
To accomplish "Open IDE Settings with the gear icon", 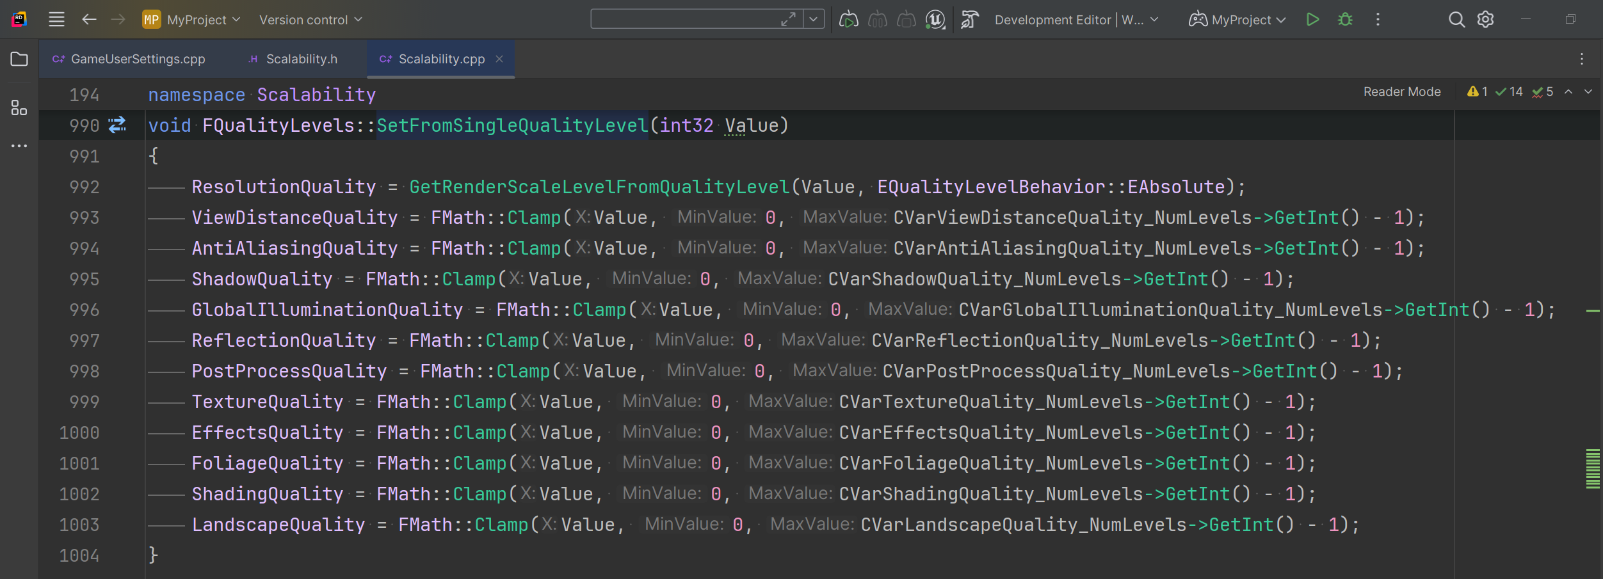I will [1485, 19].
